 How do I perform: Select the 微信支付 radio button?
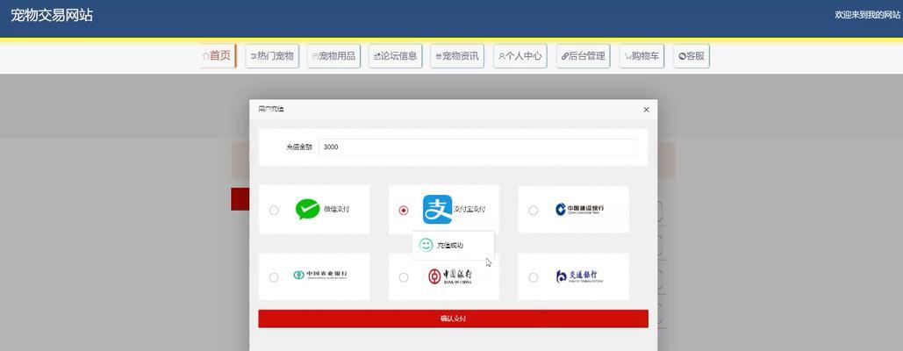[x=274, y=210]
